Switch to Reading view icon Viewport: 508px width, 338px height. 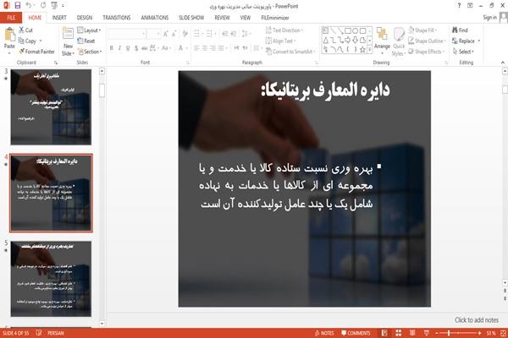(x=412, y=333)
